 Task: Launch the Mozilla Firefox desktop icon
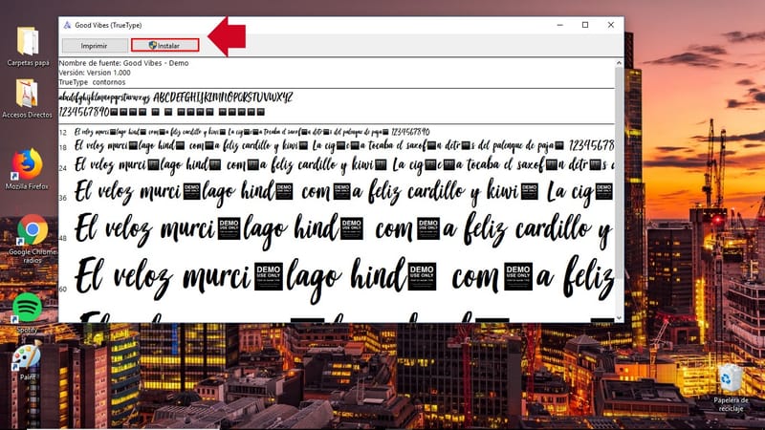pyautogui.click(x=28, y=169)
